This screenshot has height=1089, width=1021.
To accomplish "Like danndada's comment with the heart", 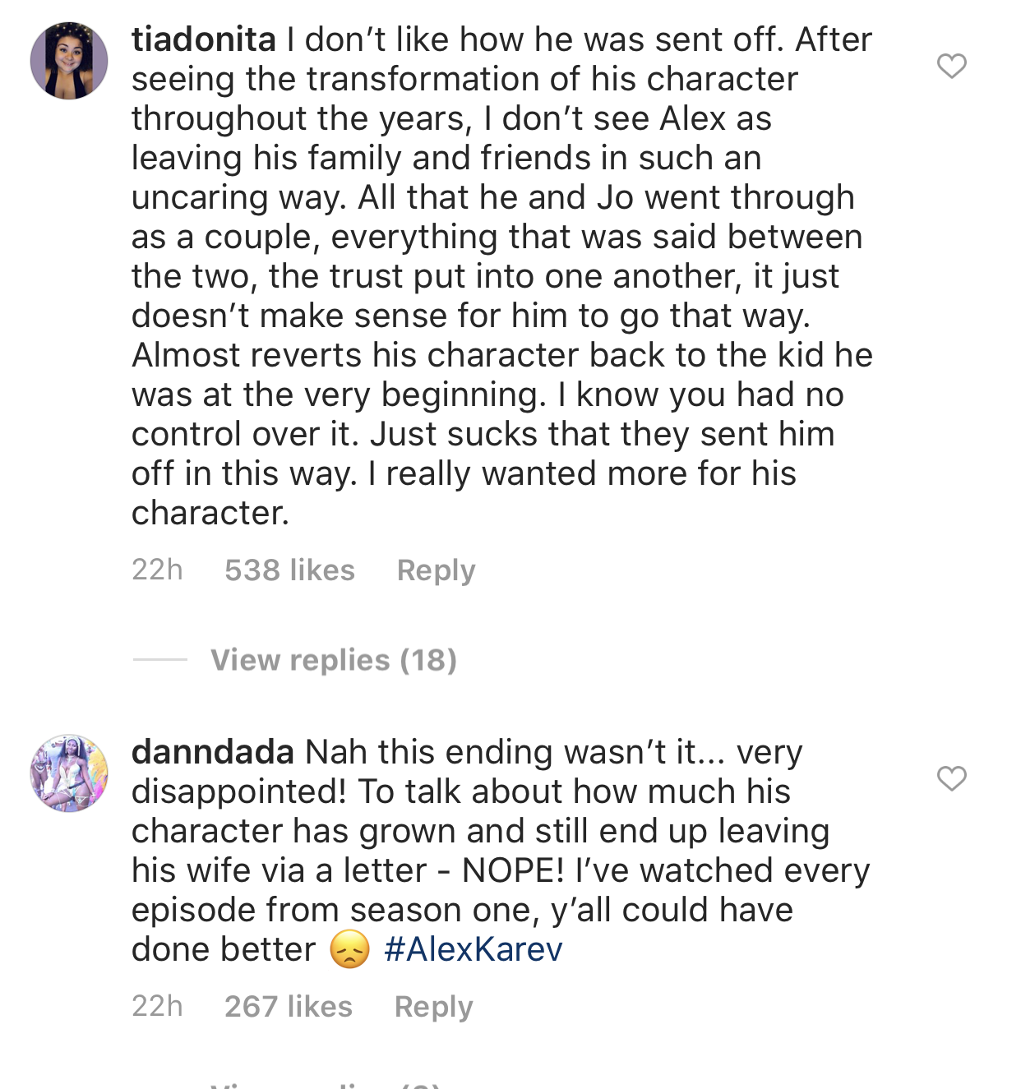I will (x=952, y=778).
